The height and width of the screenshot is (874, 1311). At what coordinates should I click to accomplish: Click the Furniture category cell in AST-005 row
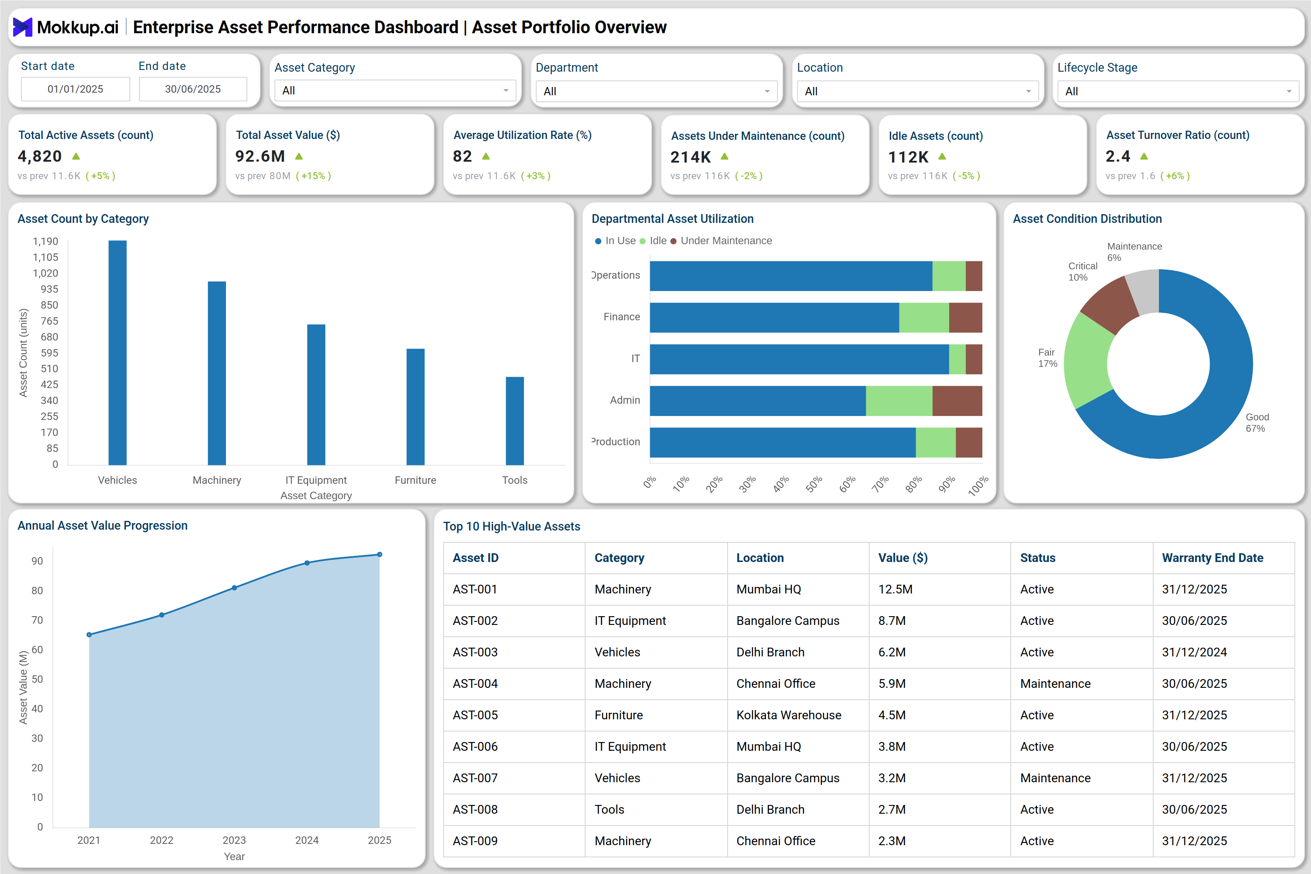[656, 715]
